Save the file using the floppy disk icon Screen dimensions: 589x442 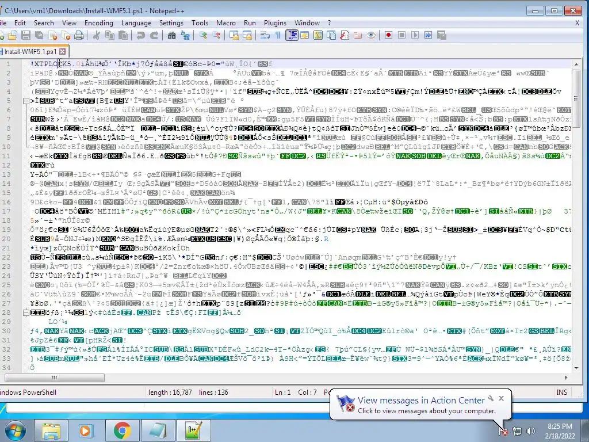pos(25,35)
